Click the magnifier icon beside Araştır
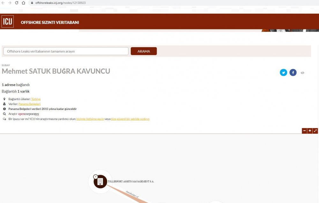Image resolution: width=319 pixels, height=203 pixels. point(4,114)
